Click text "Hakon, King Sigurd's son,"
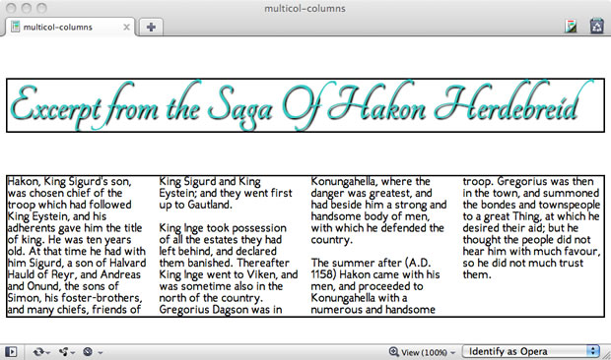Viewport: 611px width, 360px height. click(69, 182)
